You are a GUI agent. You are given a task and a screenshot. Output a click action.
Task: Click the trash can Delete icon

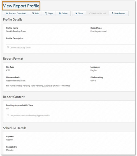coord(60,13)
